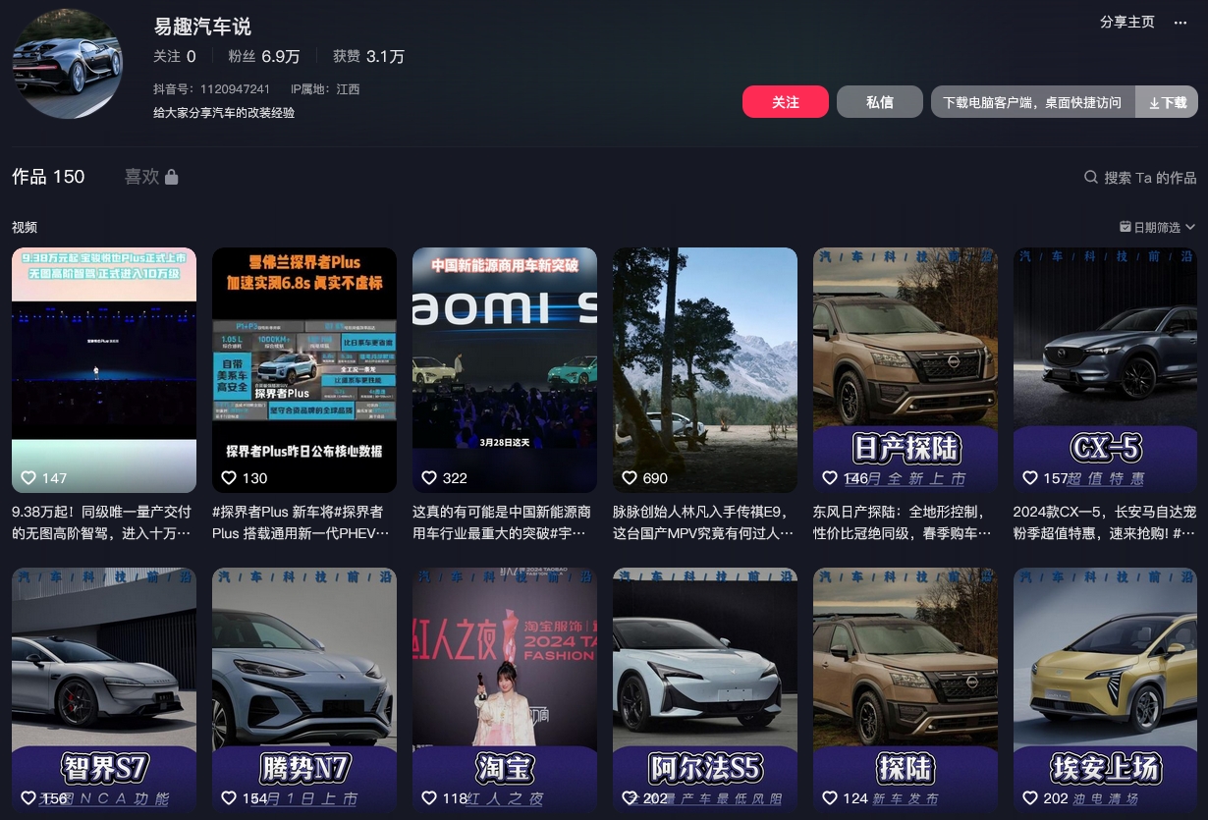
Task: Click the heart icon showing 322
Action: point(429,478)
